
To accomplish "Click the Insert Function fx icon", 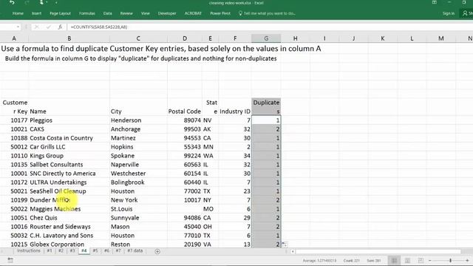I will [x=60, y=27].
